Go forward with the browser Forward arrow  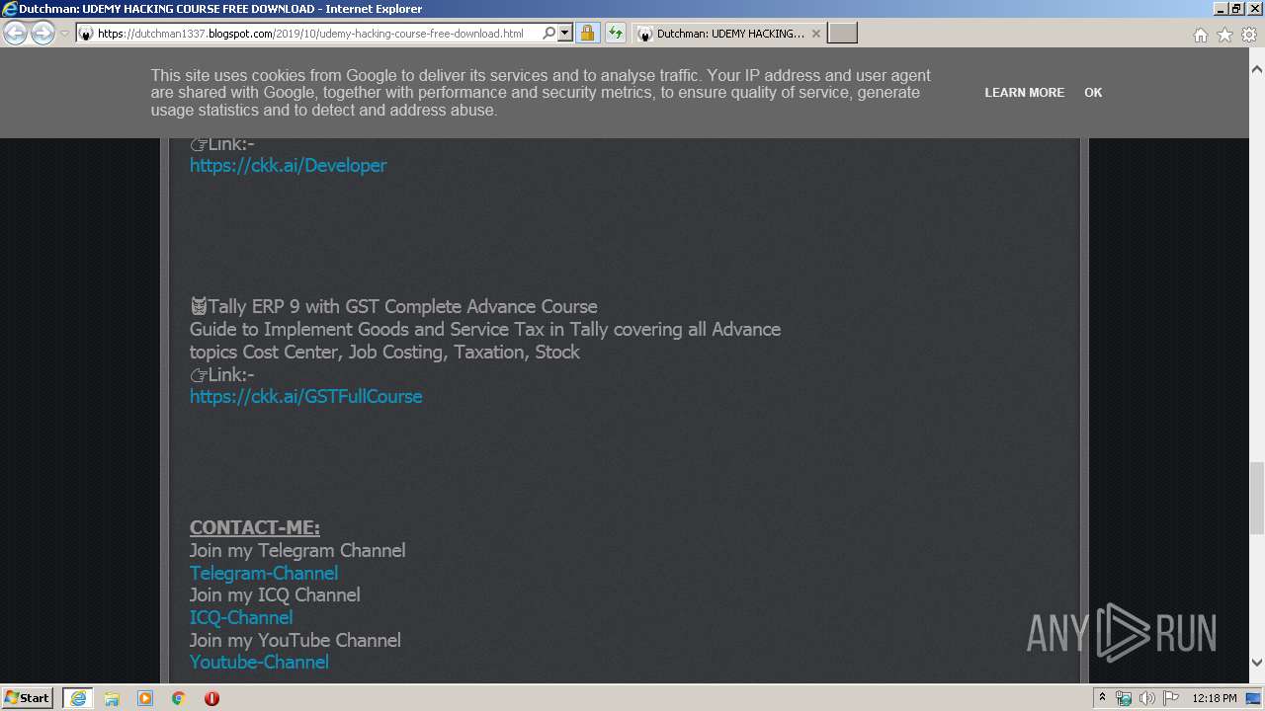tap(42, 34)
